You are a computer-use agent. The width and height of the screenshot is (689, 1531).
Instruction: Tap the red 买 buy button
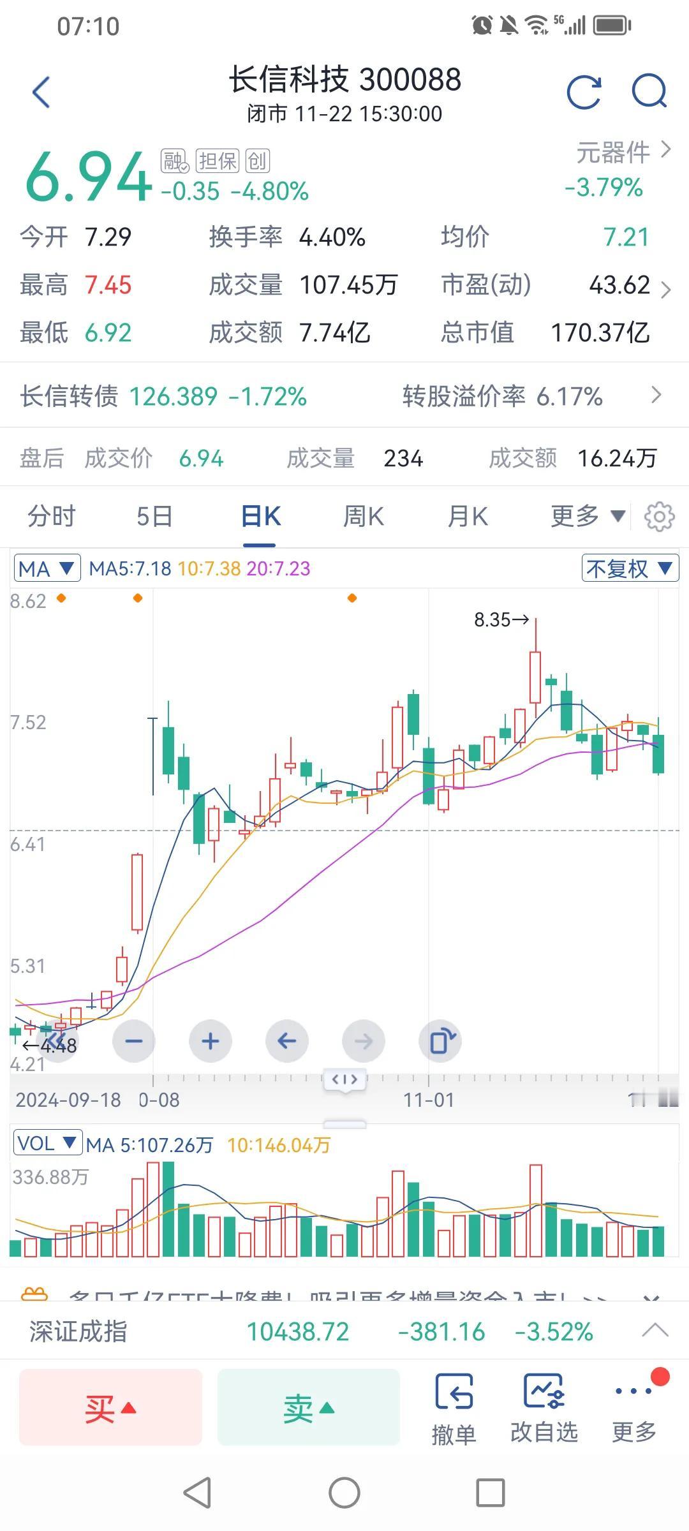[x=110, y=1407]
